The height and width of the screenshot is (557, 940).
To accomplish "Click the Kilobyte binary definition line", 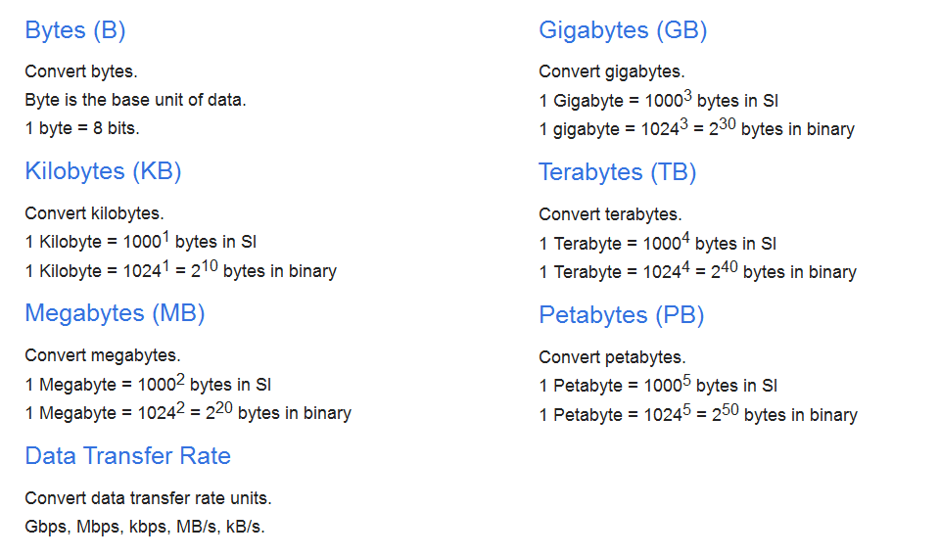I will [x=180, y=271].
